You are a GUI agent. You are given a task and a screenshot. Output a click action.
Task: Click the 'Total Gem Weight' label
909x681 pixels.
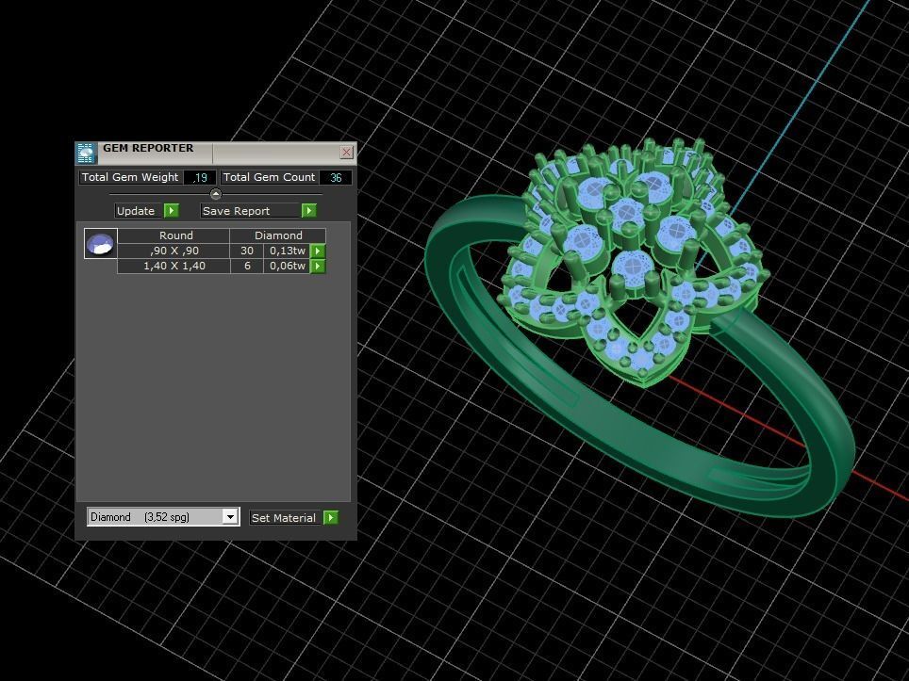pyautogui.click(x=130, y=177)
